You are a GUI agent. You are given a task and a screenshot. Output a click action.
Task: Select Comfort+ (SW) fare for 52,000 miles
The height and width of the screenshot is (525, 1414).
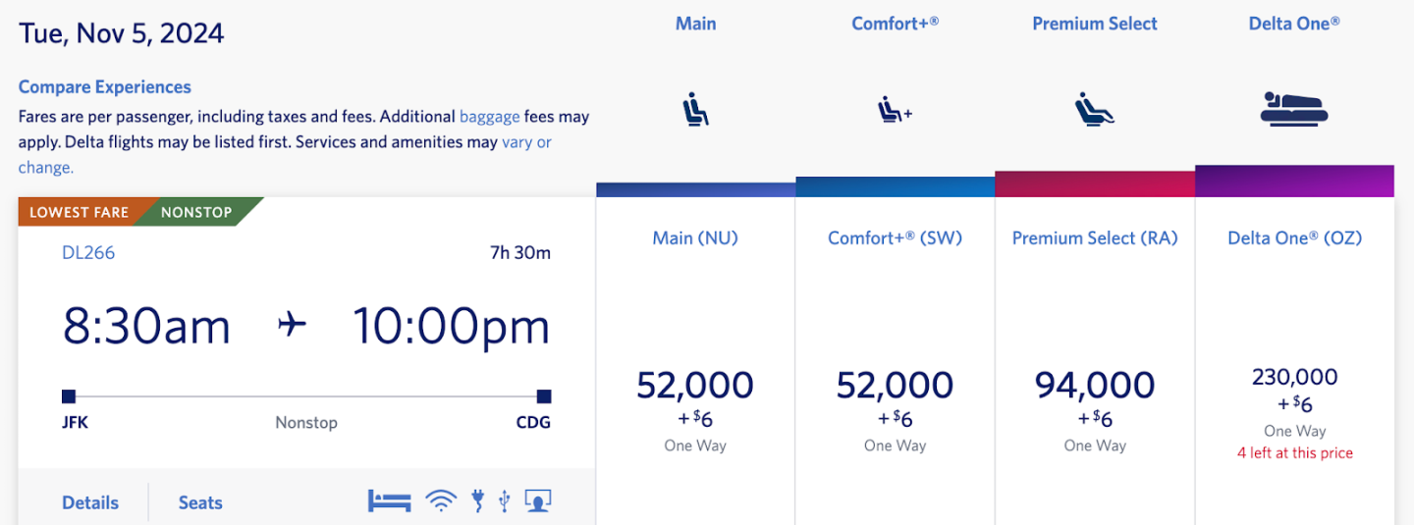click(895, 385)
